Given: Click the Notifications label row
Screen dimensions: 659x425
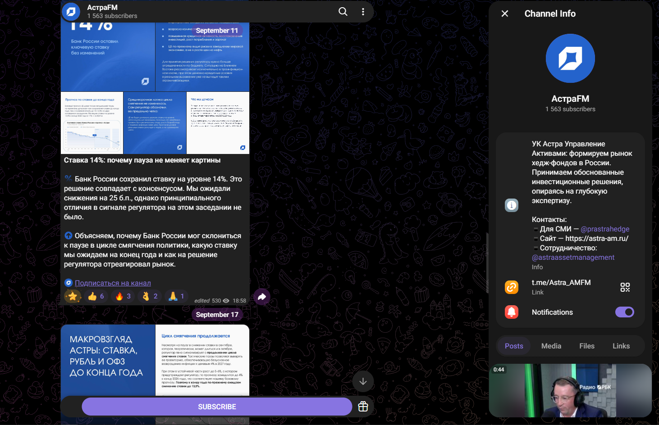Looking at the screenshot, I should pos(570,312).
